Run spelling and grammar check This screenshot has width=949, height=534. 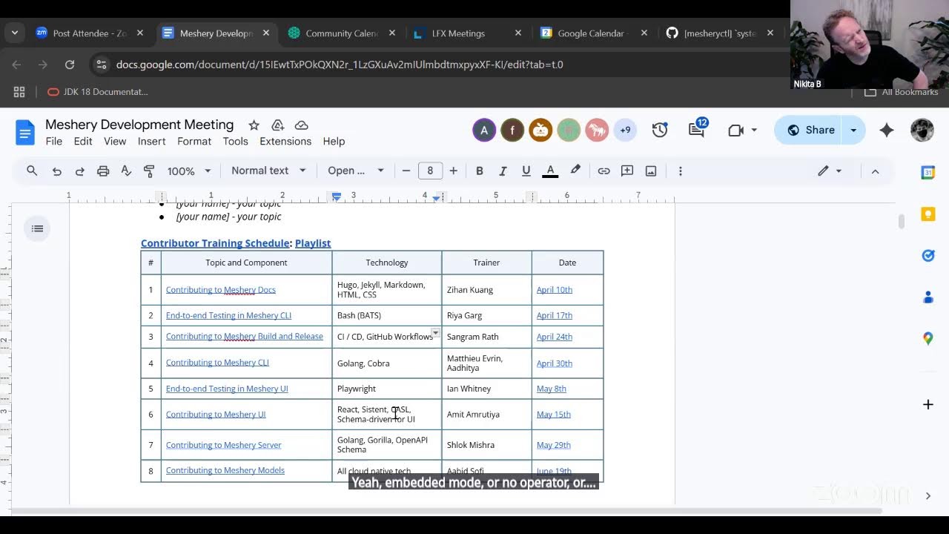[x=126, y=171]
